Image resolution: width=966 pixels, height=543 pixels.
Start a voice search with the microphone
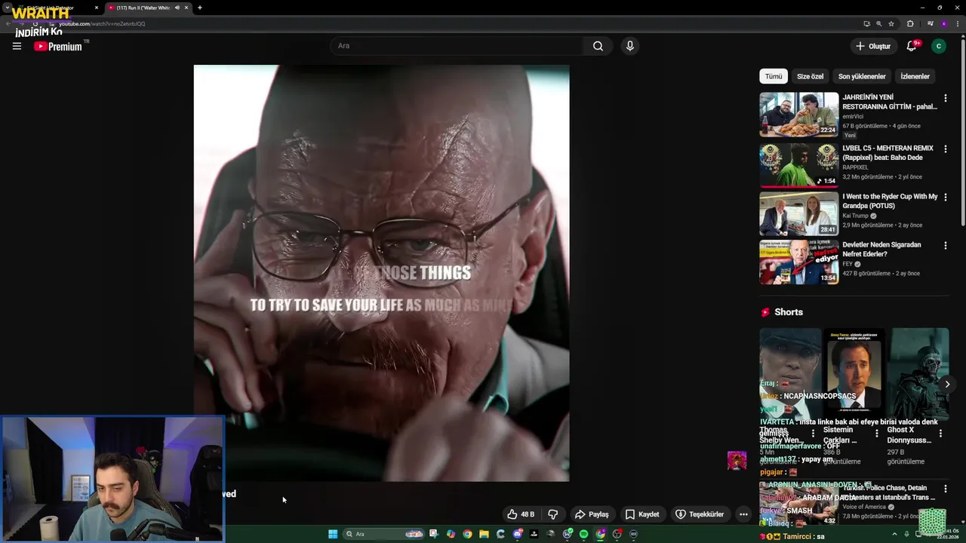point(630,46)
